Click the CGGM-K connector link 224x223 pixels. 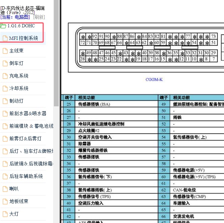coord(154,80)
